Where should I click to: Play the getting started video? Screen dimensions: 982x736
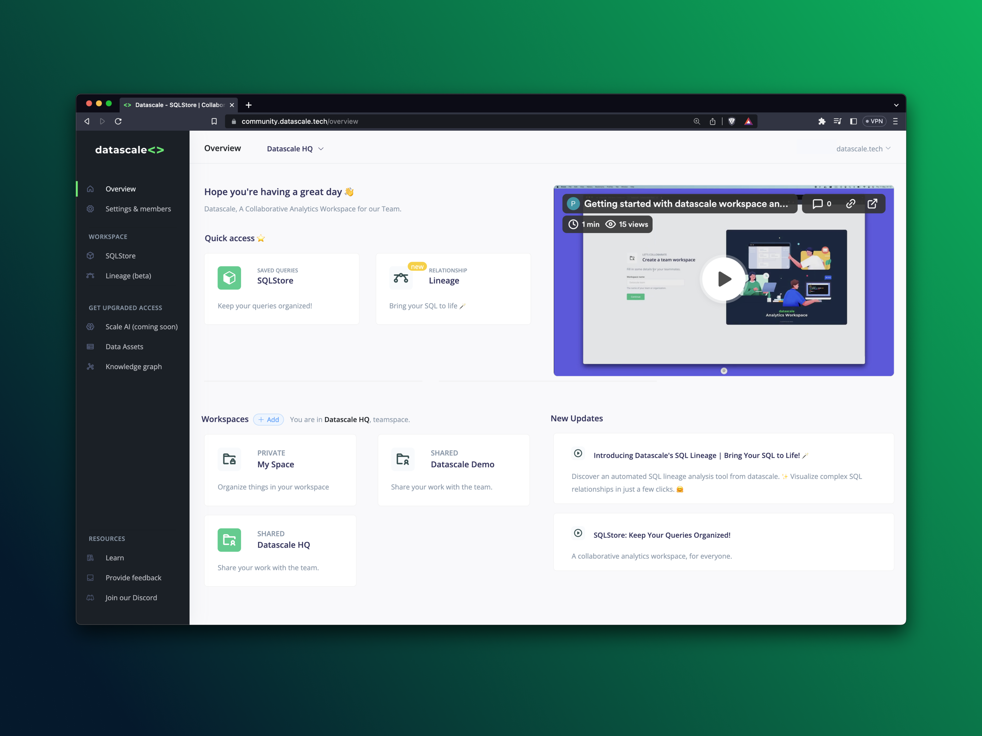[x=724, y=279]
